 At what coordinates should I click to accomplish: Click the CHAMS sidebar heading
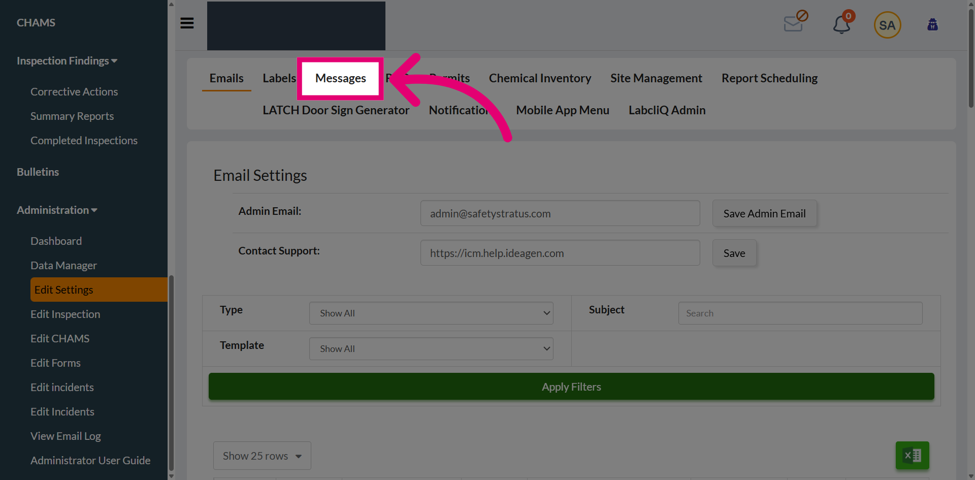[x=36, y=22]
